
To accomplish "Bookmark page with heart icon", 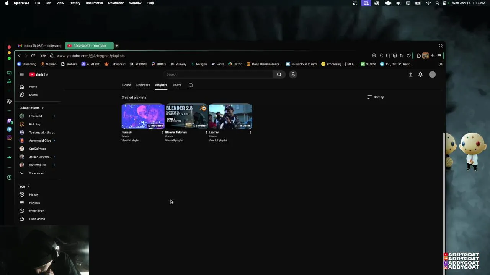I will tap(408, 56).
